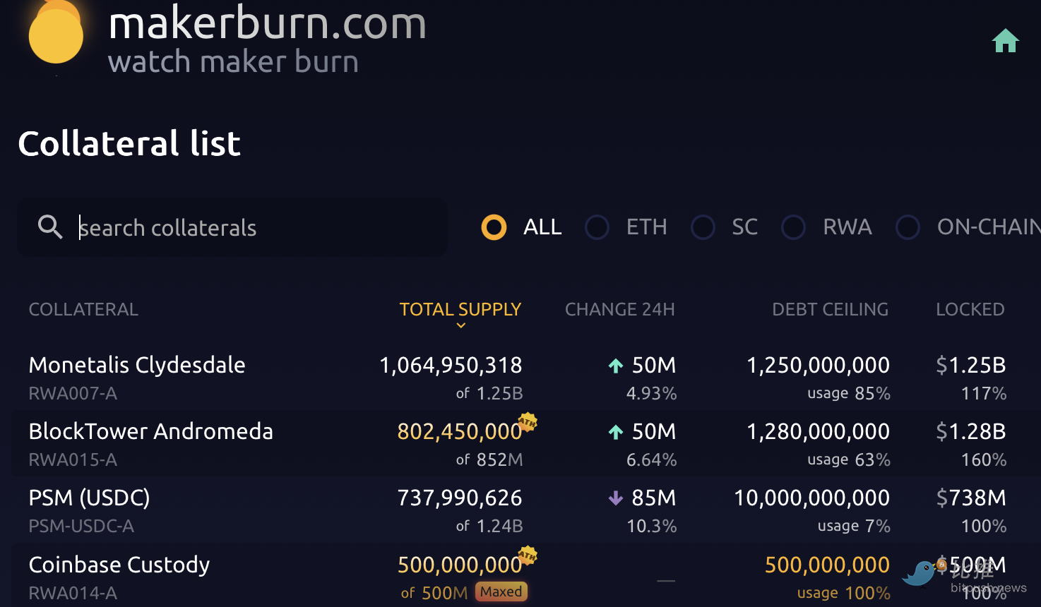Image resolution: width=1041 pixels, height=607 pixels.
Task: Click the yellow makerburn sun logo
Action: click(56, 34)
